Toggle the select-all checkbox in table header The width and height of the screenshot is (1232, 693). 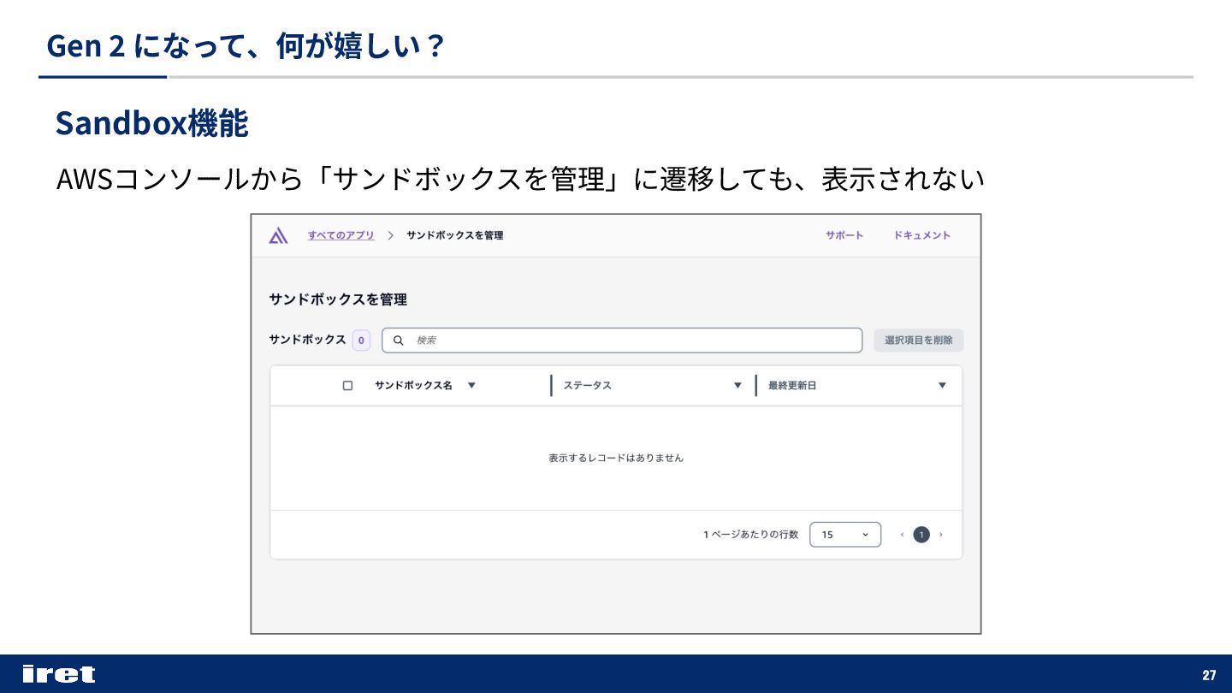(347, 386)
